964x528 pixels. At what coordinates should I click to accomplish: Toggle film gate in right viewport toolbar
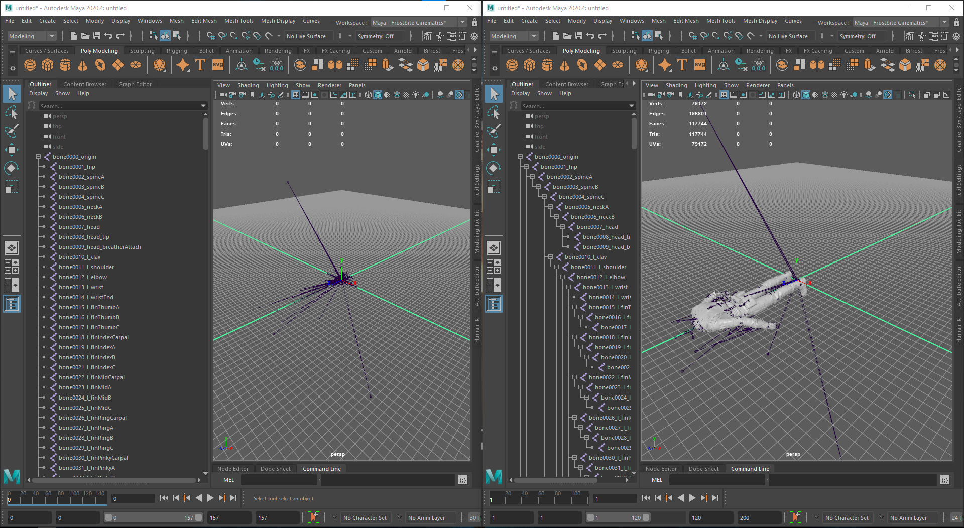734,95
